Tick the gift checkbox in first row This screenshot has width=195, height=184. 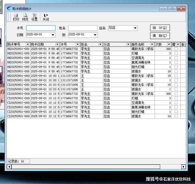(x=176, y=49)
